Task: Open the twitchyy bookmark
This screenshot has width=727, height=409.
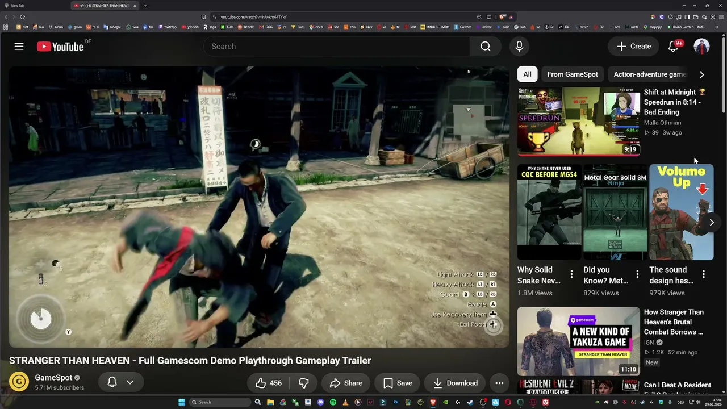Action: tap(167, 27)
